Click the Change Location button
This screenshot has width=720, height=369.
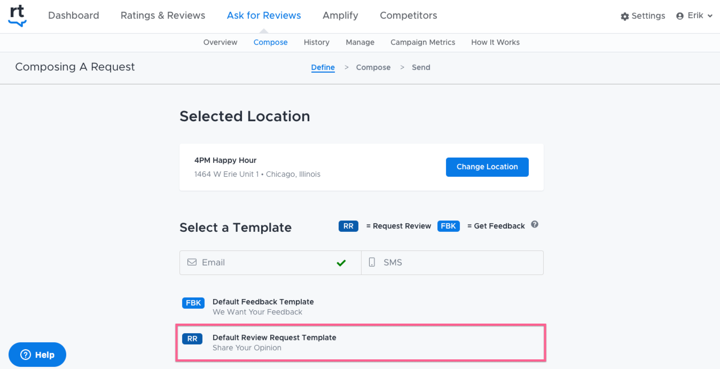tap(487, 167)
